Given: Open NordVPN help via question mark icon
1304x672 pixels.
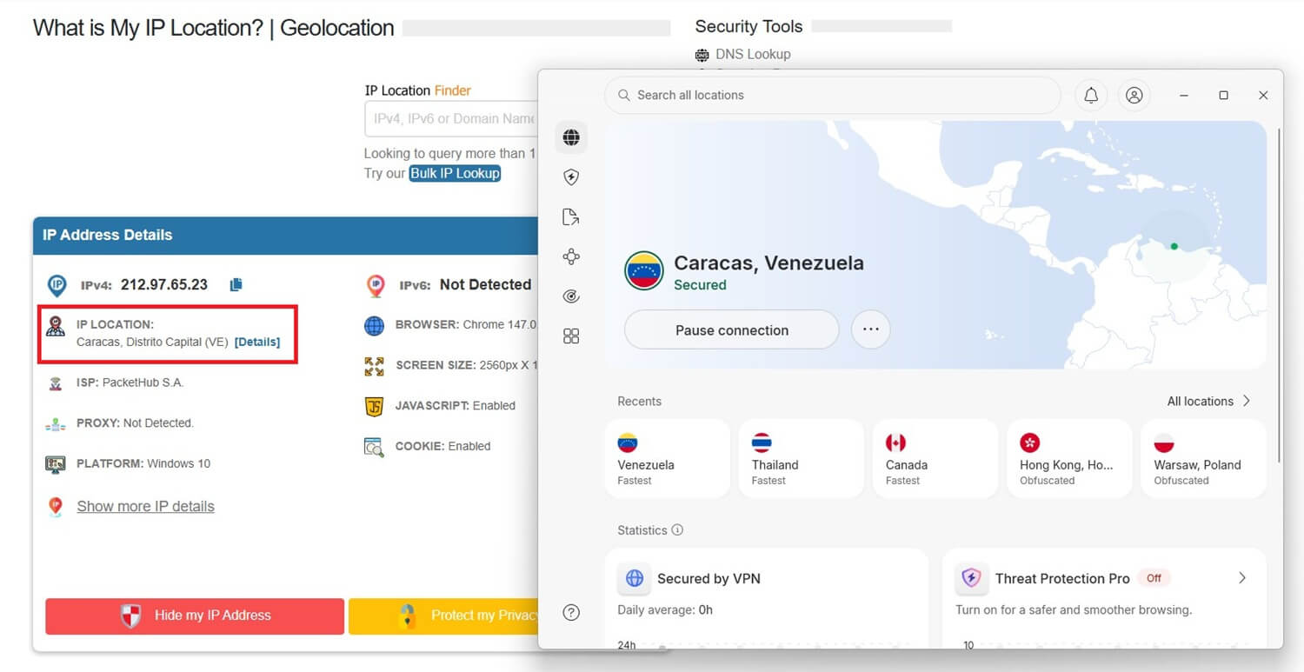Looking at the screenshot, I should [571, 613].
